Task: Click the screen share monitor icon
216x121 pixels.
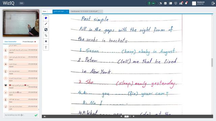Action: (x=175, y=3)
